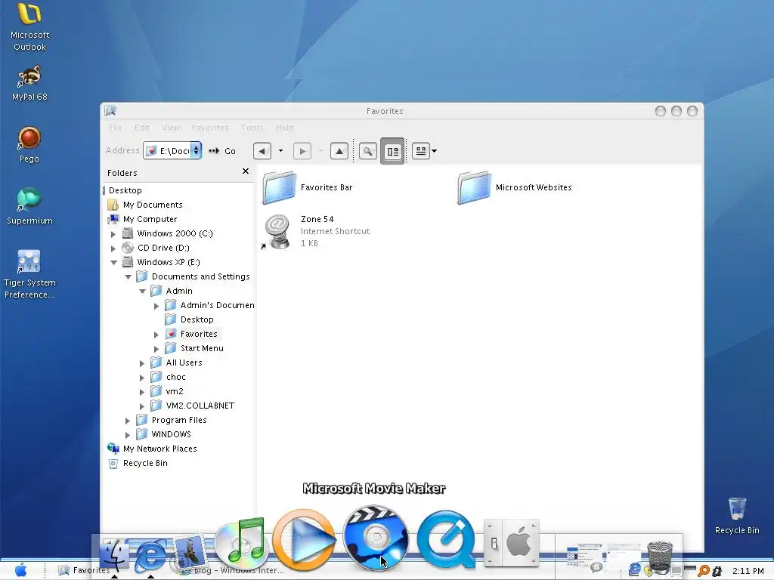Open QuickTime Player from the dock
Screen dimensions: 774x580
[x=446, y=539]
